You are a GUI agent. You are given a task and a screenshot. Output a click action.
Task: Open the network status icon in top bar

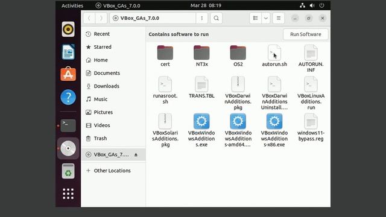303,5
